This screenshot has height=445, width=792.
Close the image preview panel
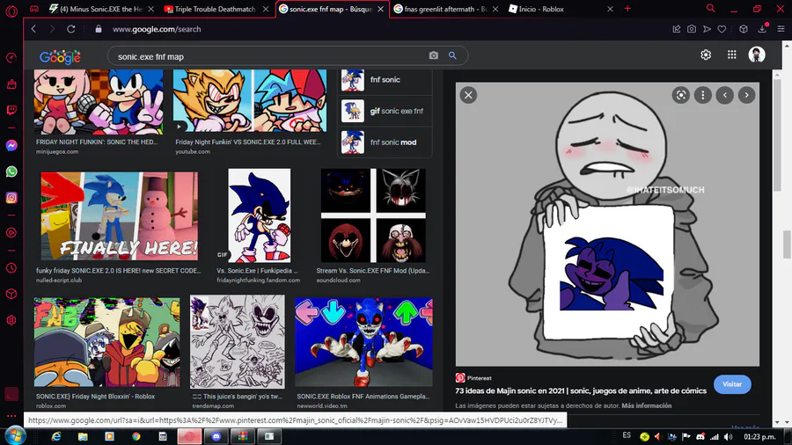(468, 95)
